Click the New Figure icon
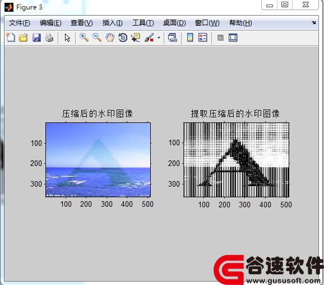This screenshot has height=285, width=324. point(11,37)
